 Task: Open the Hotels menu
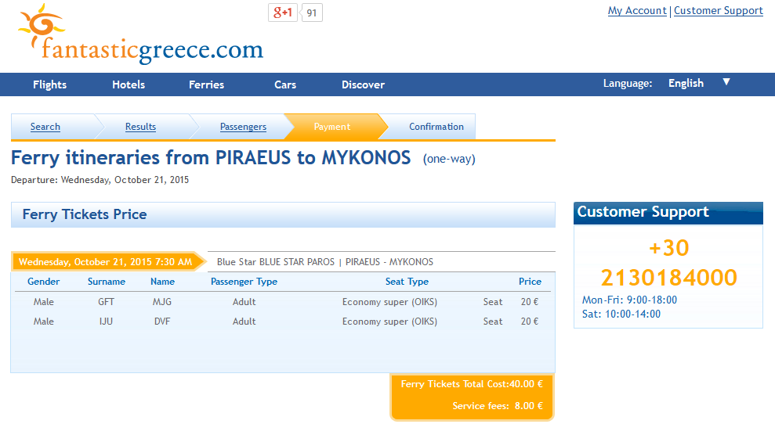pyautogui.click(x=129, y=84)
